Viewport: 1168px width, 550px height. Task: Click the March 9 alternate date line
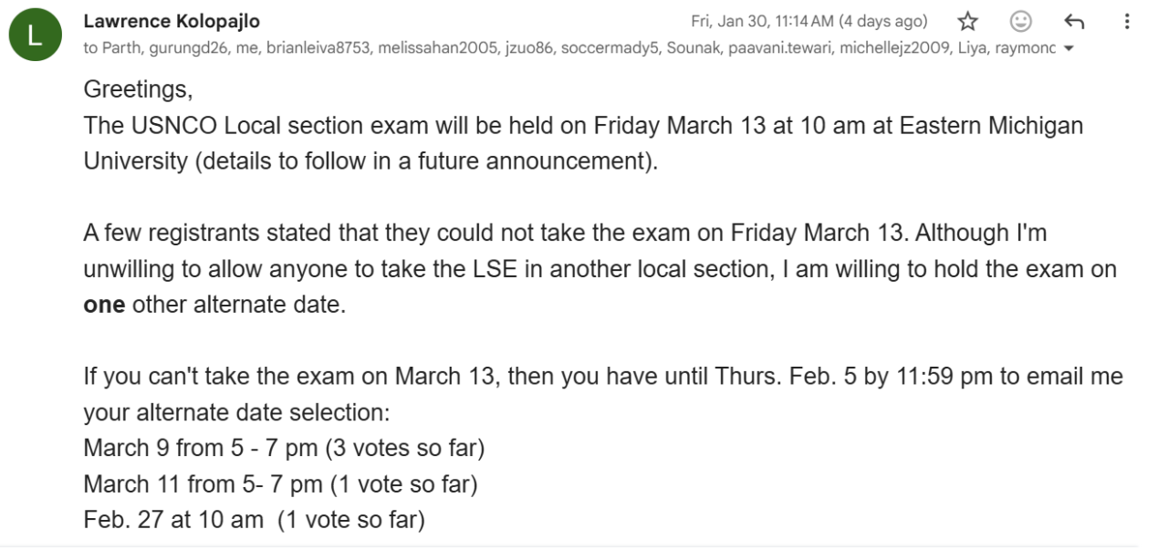pos(283,449)
